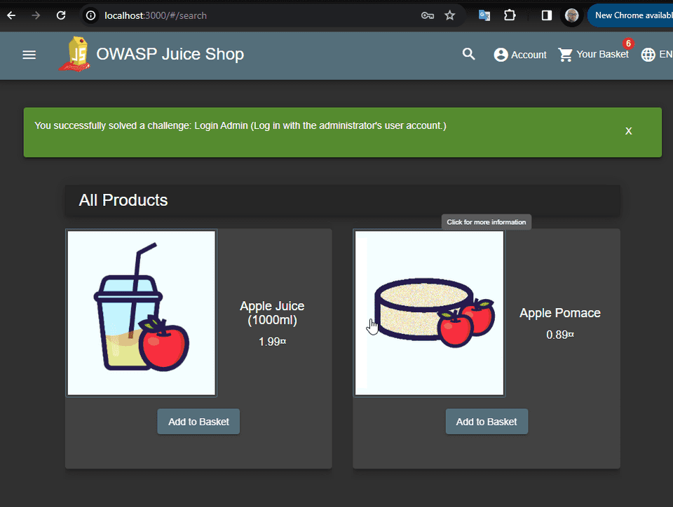Click the Account person icon
This screenshot has height=507, width=673.
(x=501, y=54)
